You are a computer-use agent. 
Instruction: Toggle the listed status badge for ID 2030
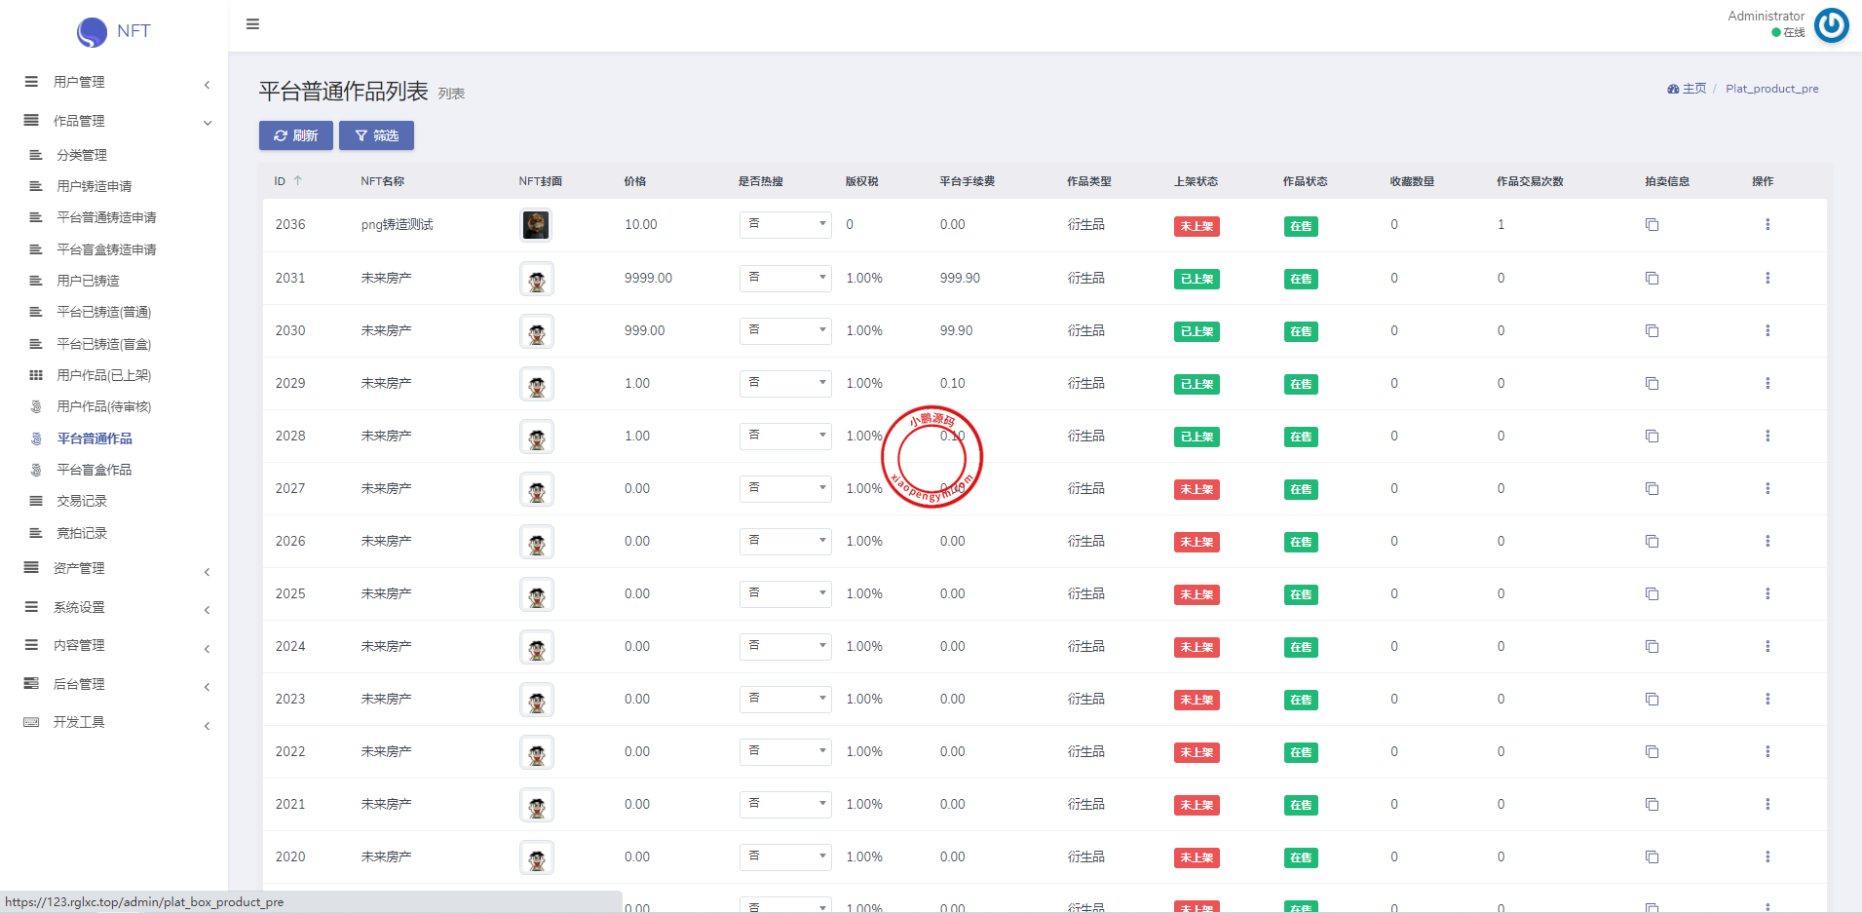click(x=1197, y=331)
